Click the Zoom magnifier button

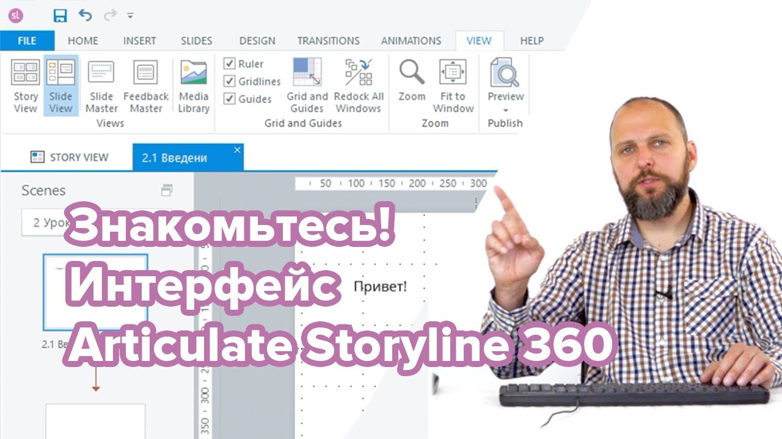412,80
